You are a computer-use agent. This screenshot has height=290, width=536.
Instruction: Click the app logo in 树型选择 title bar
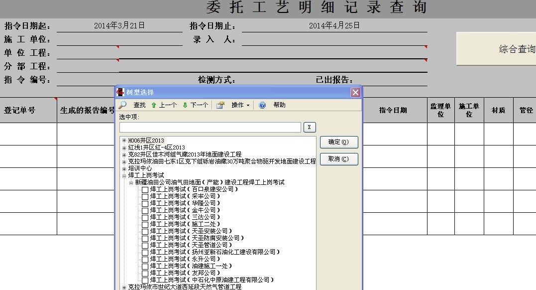click(x=120, y=92)
